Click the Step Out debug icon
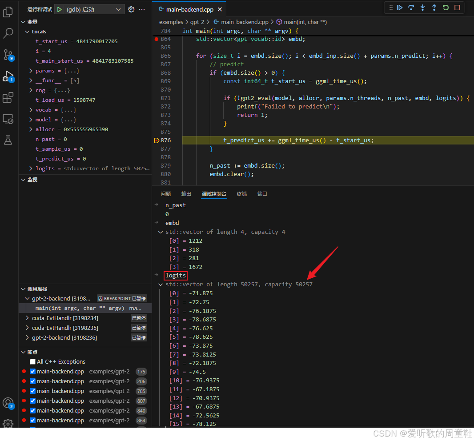Screen dimensions: 474x441 click(x=434, y=8)
